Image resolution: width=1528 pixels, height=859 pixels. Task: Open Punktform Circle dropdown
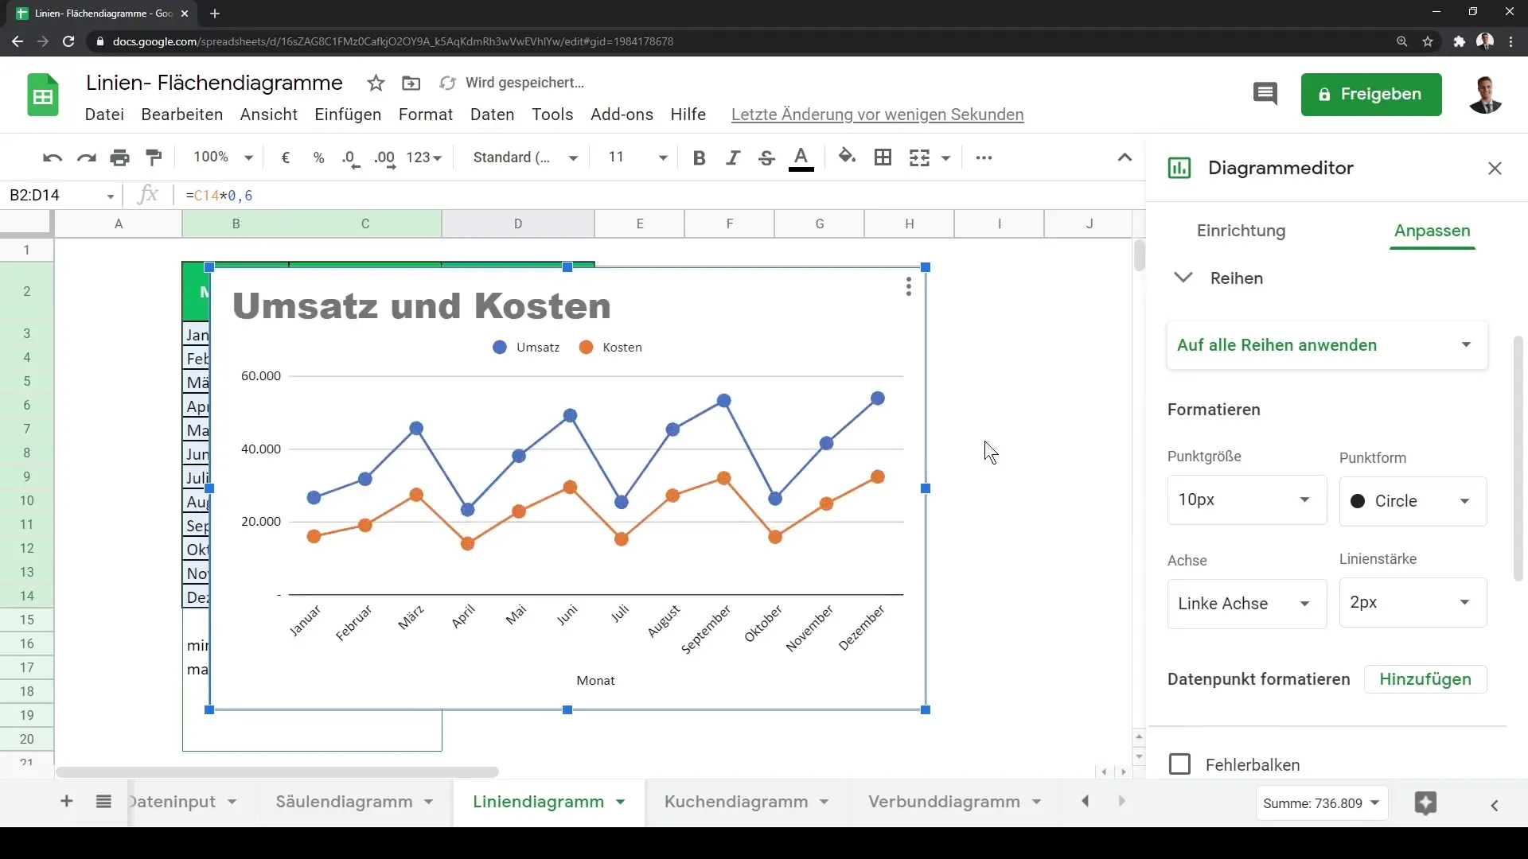(x=1413, y=501)
